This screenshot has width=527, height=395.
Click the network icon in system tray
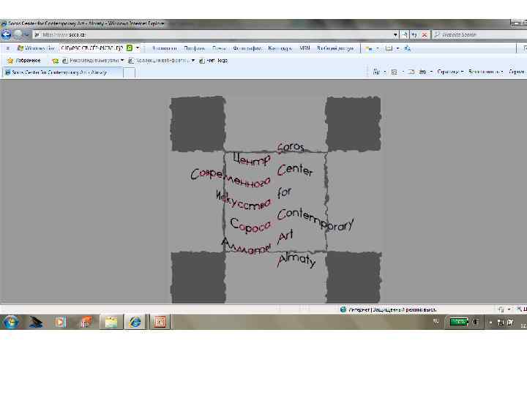point(500,323)
